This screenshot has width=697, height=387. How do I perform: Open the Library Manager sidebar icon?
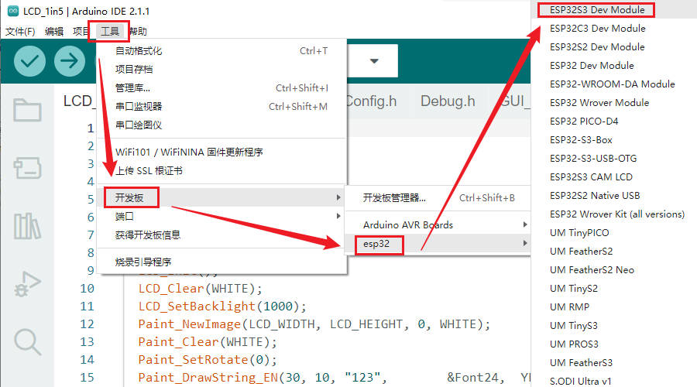point(27,226)
